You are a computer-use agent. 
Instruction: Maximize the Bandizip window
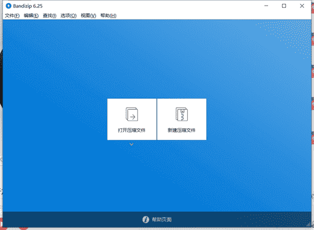click(x=284, y=6)
